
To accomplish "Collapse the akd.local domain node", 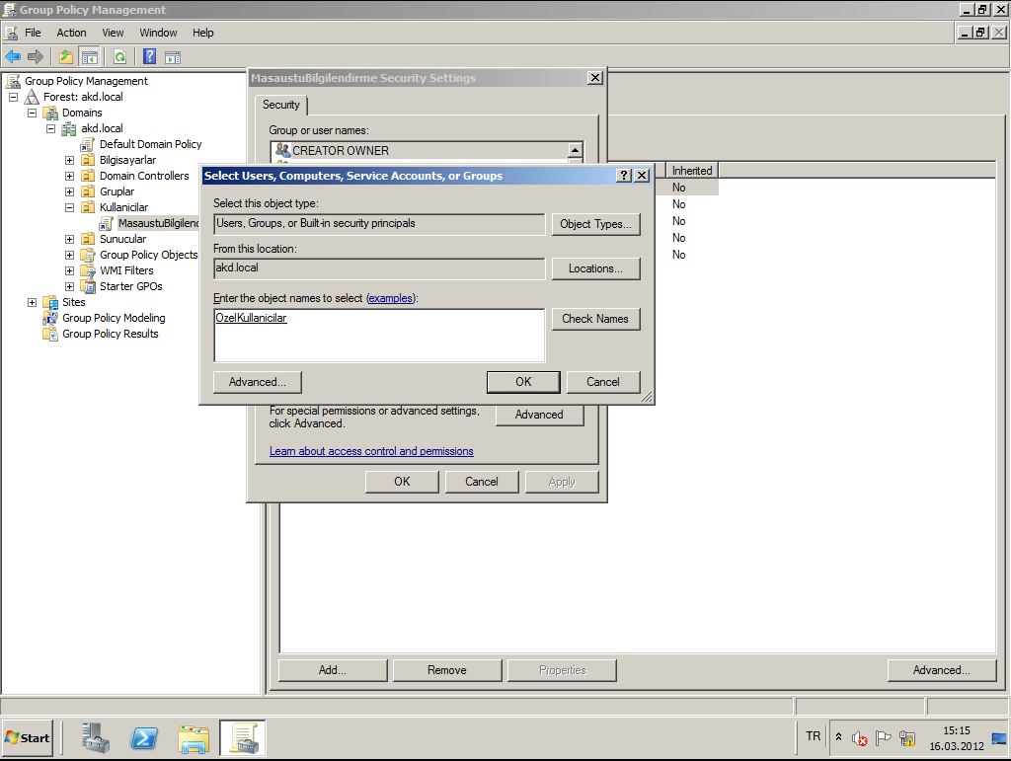I will [x=50, y=129].
